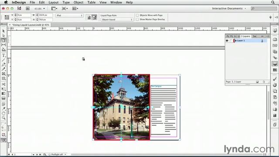Click the vertical scrollbar thumb
The height and width of the screenshot is (157, 279).
point(269,105)
